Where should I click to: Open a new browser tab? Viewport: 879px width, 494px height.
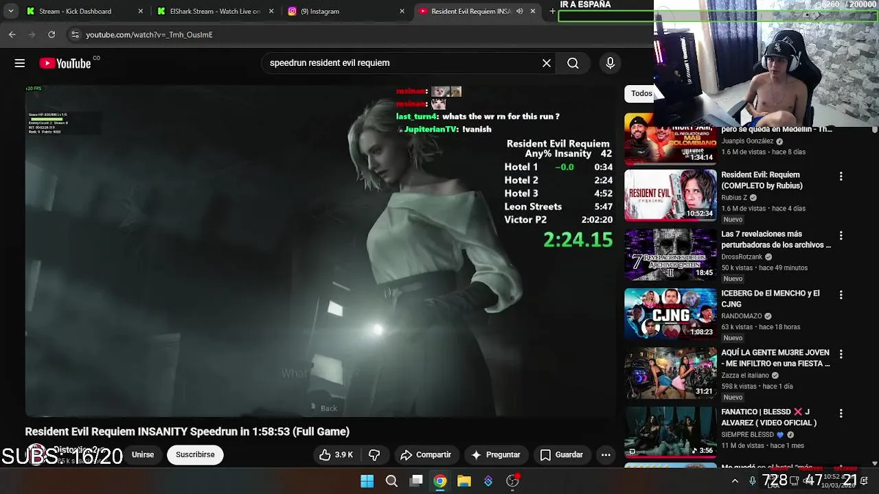pyautogui.click(x=552, y=11)
